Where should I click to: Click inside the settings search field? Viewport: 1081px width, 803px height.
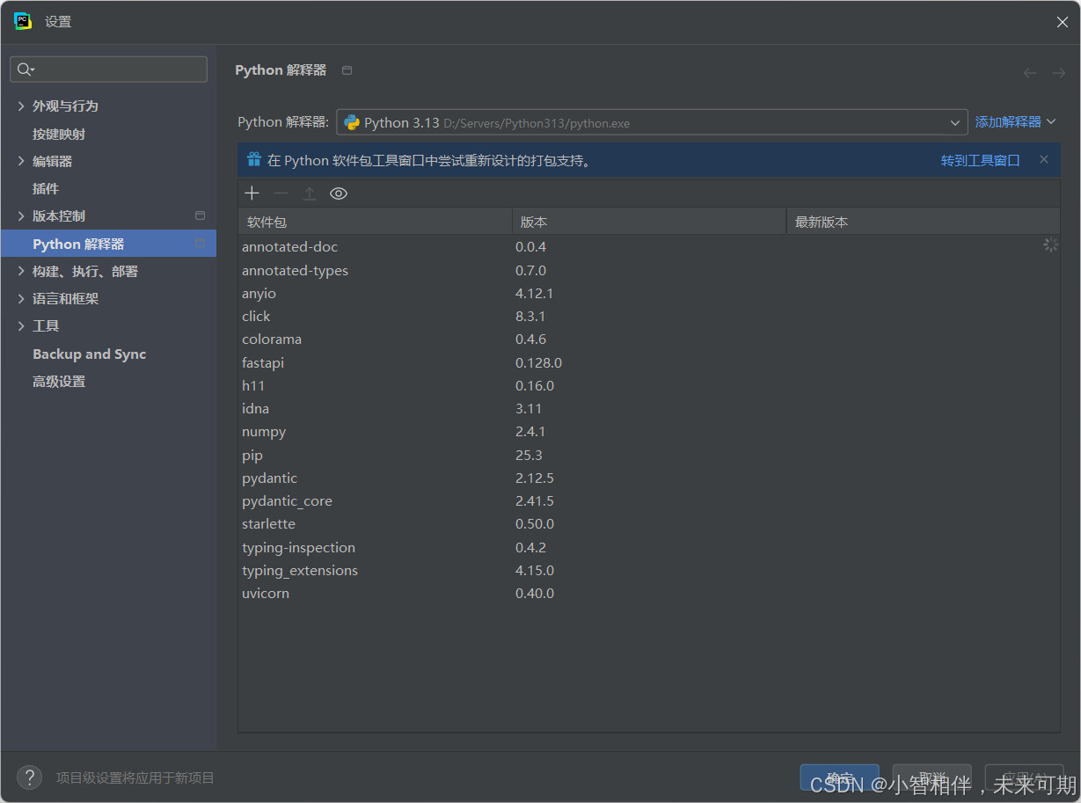tap(108, 69)
